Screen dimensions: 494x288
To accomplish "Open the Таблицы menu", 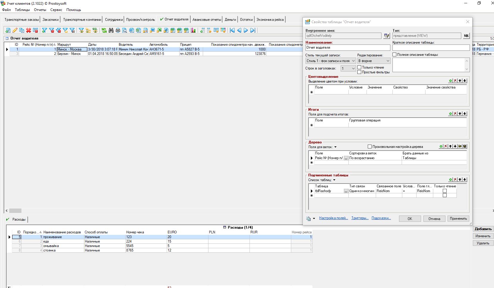I will 22,10.
